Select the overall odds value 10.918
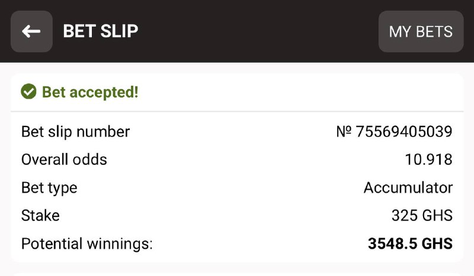The width and height of the screenshot is (474, 276). [428, 160]
